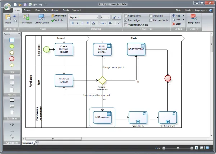Pick the green Start Event in palette
This screenshot has height=154, width=216.
pyautogui.click(x=12, y=46)
